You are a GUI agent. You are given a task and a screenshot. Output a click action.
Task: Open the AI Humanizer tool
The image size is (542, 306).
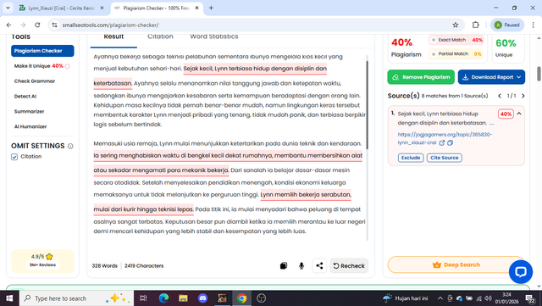click(30, 126)
